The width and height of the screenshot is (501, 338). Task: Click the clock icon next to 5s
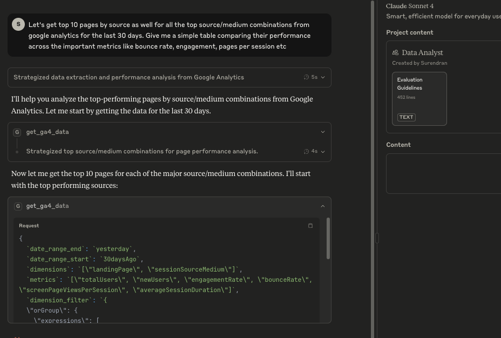click(x=306, y=77)
